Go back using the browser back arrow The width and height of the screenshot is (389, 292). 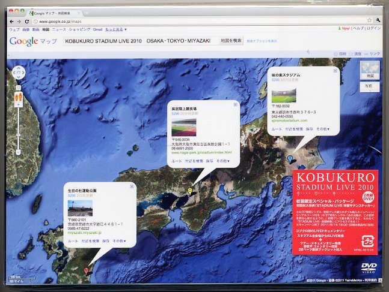(11, 22)
